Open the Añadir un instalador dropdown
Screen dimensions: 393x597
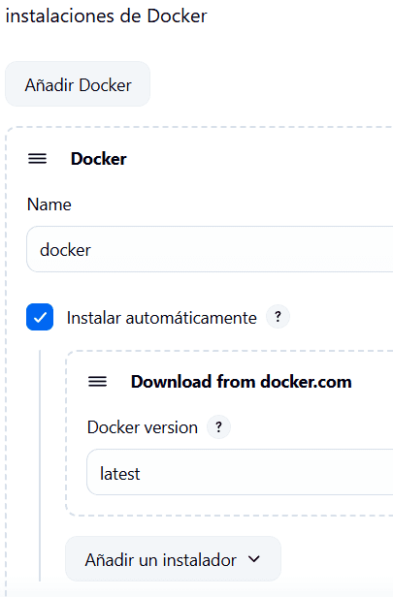[173, 559]
